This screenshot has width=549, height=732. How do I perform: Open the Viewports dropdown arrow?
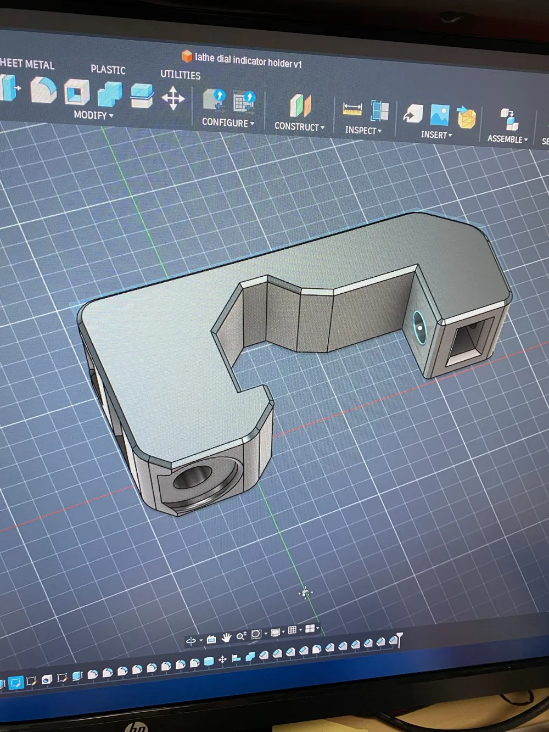318,628
